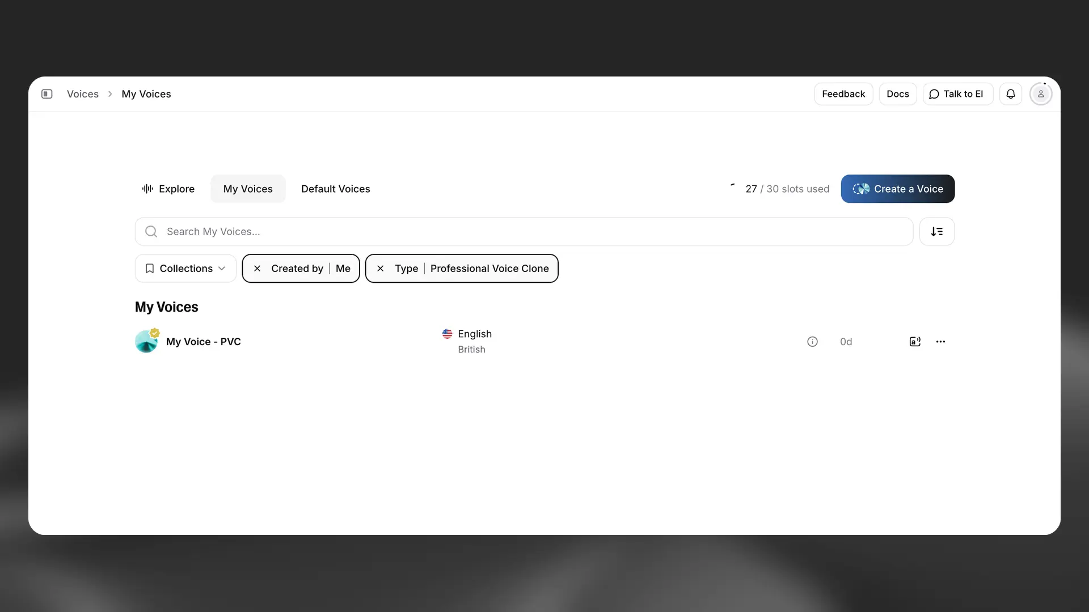Open the profile avatar menu
This screenshot has width=1089, height=612.
click(x=1041, y=93)
